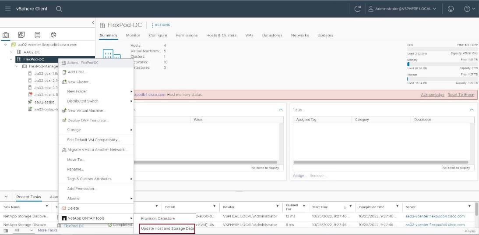Choose Add Host from context menu
Image resolution: width=479 pixels, height=235 pixels.
(x=96, y=72)
